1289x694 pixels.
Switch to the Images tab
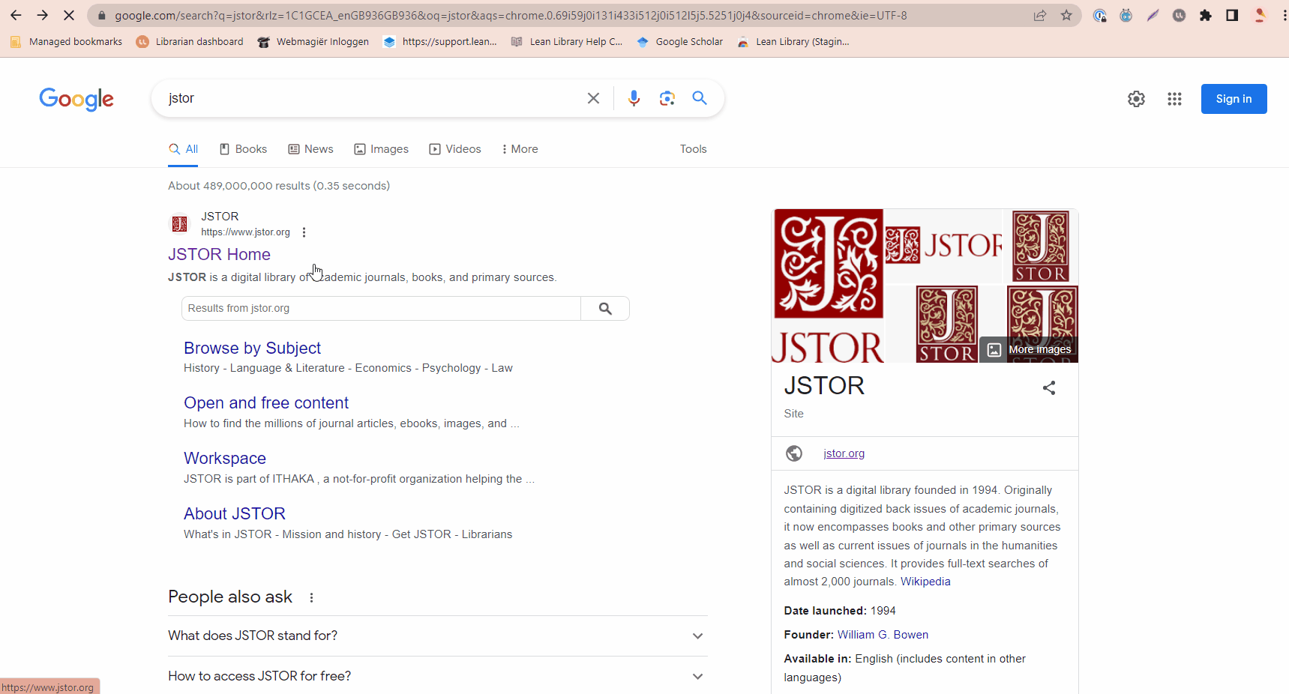coord(382,149)
